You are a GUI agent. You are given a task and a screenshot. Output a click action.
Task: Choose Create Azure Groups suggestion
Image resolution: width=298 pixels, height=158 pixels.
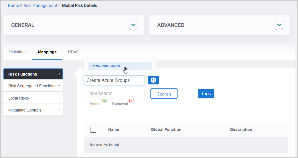[105, 66]
